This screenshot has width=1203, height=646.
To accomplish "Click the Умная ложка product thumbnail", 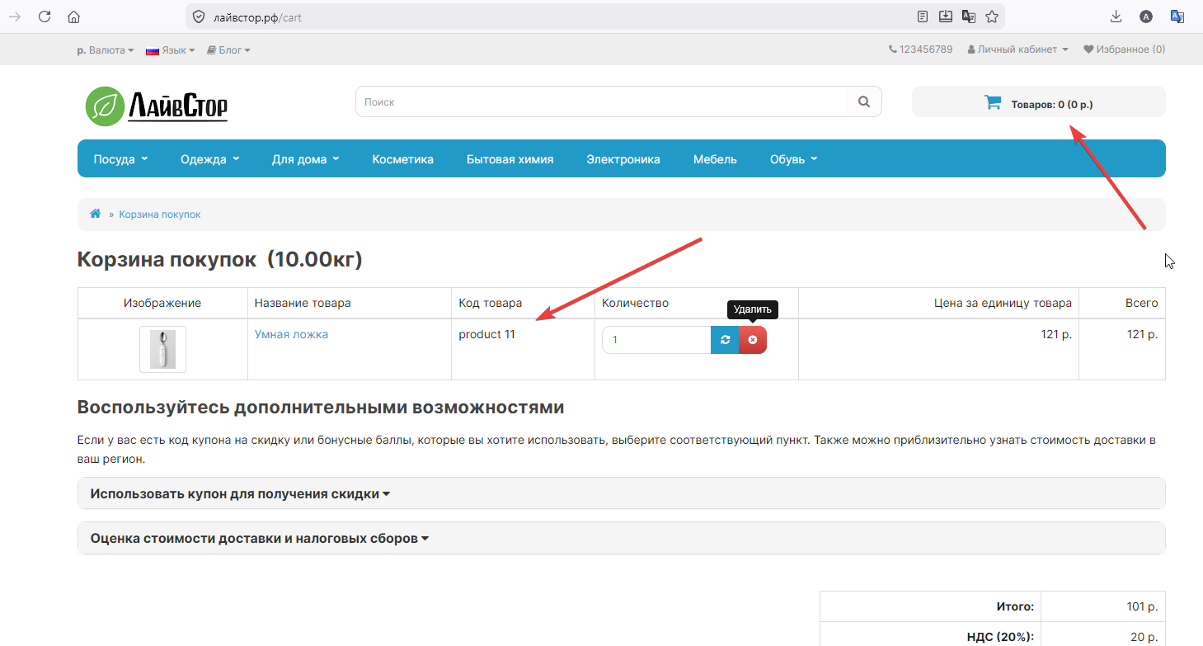I will point(162,349).
